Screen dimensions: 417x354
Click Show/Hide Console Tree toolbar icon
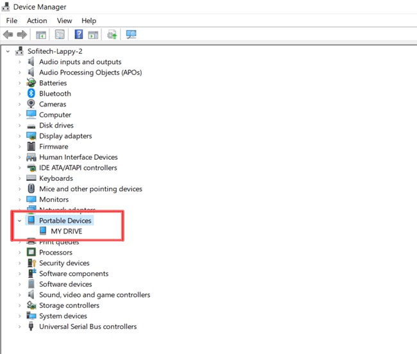(41, 35)
